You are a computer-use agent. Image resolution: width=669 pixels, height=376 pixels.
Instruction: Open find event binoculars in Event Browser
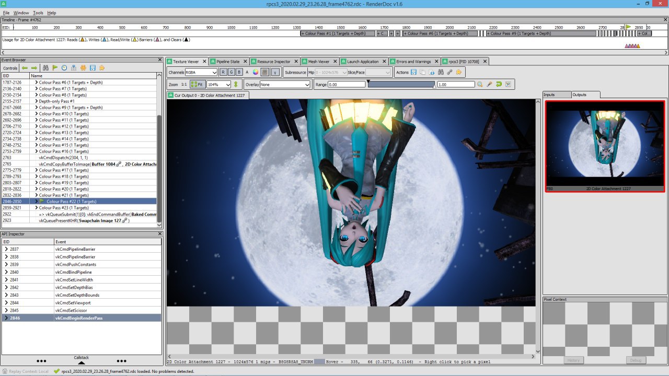point(45,68)
